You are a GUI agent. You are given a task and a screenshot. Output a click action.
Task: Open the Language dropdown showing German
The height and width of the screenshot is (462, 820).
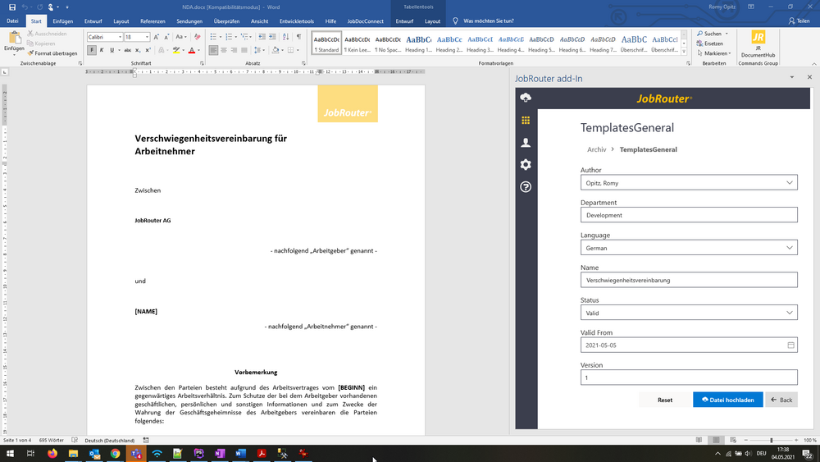pyautogui.click(x=790, y=248)
